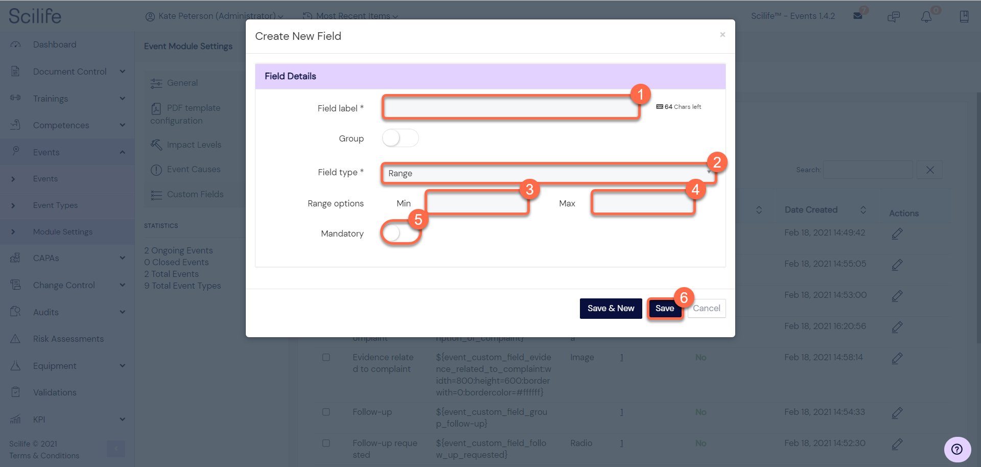The width and height of the screenshot is (981, 467).
Task: Click the Save button
Action: click(x=665, y=308)
